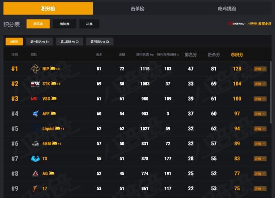Expand details for the AFF row
This screenshot has height=198, width=275.
tap(260, 114)
